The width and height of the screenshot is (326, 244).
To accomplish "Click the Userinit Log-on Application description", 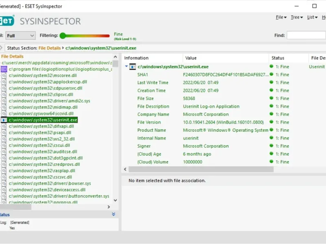I will pos(211,107).
